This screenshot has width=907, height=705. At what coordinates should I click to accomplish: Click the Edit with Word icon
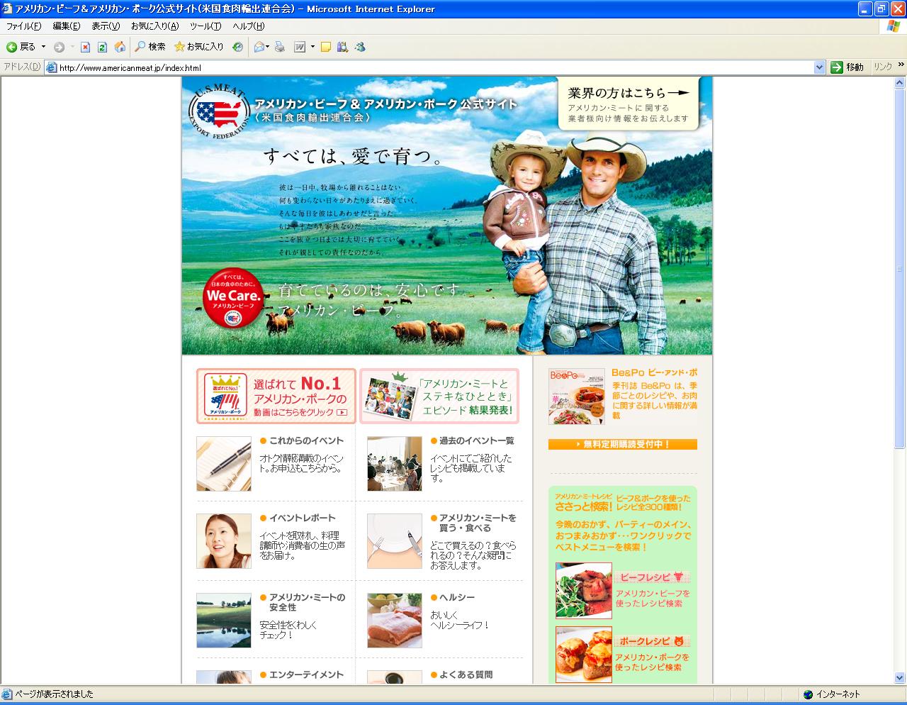300,47
